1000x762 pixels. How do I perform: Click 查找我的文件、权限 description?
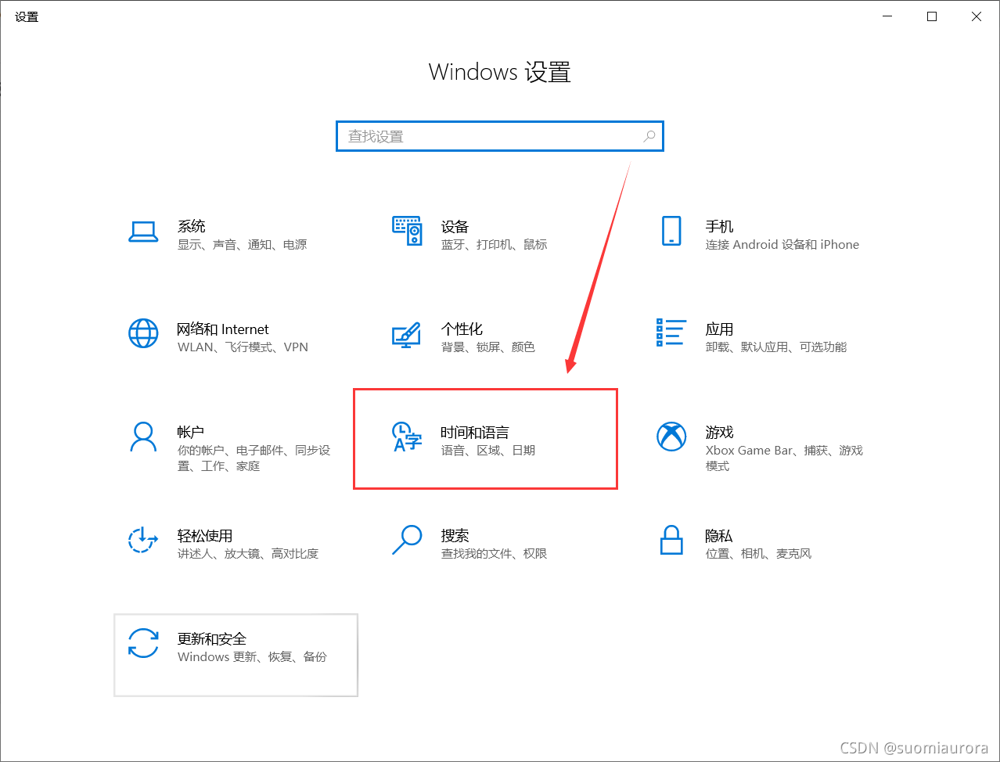click(495, 554)
